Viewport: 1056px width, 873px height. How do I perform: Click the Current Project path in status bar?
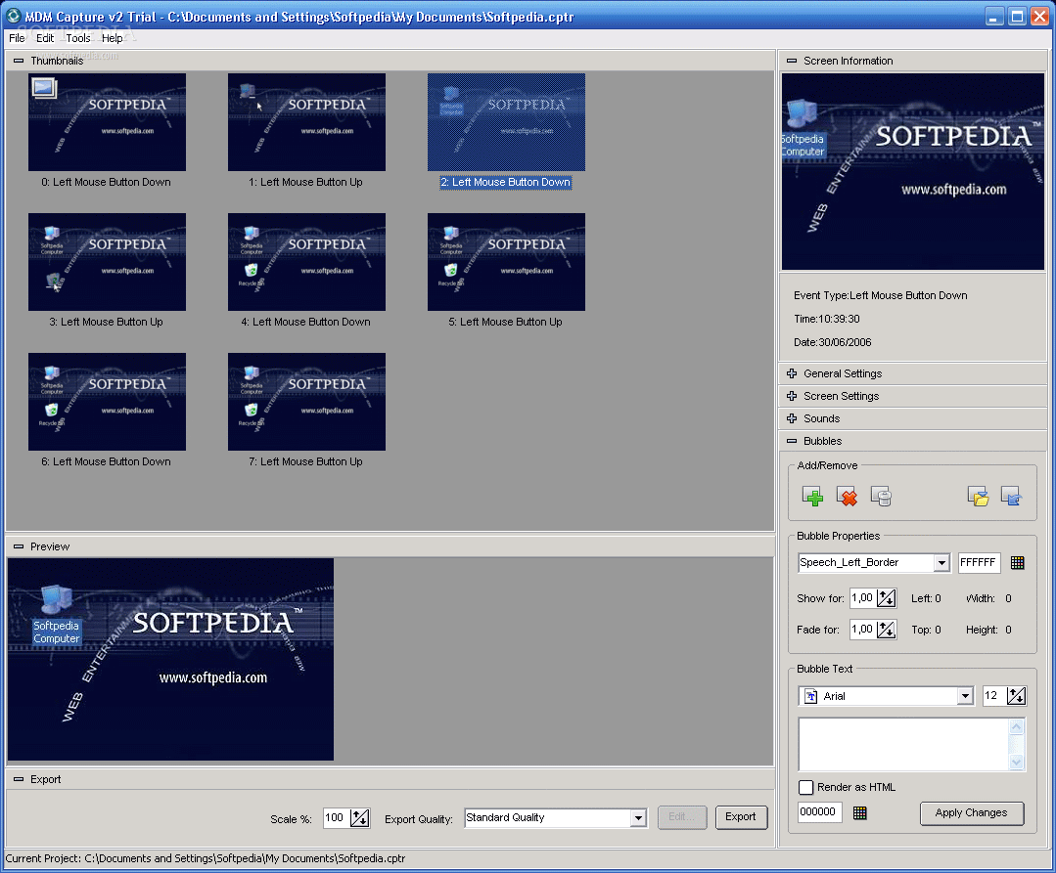tap(206, 858)
